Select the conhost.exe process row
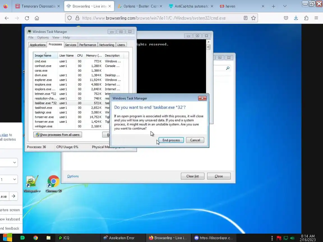Image resolution: width=323 pixels, height=242 pixels. point(81,66)
